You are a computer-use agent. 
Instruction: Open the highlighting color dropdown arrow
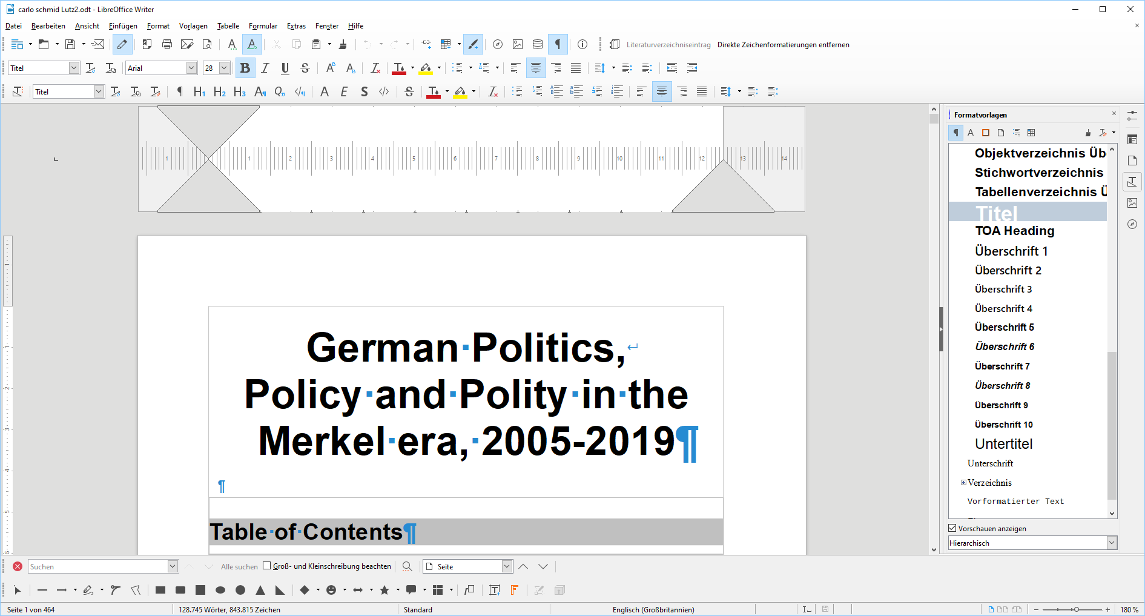click(x=440, y=68)
